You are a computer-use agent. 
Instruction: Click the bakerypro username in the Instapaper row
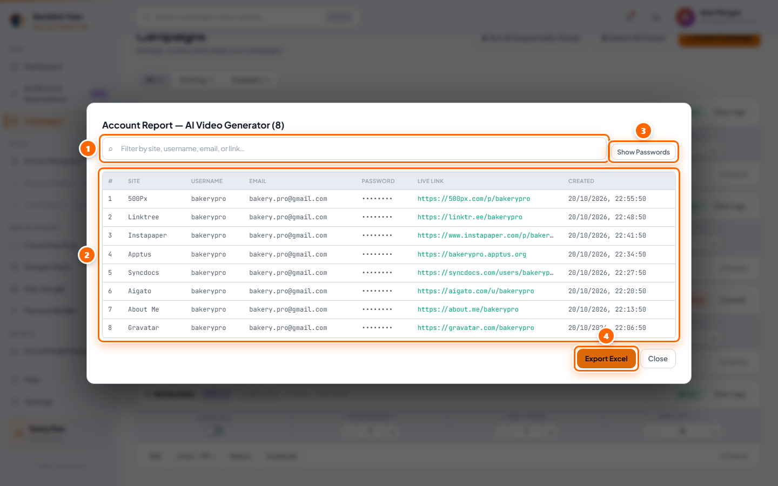[x=209, y=235]
